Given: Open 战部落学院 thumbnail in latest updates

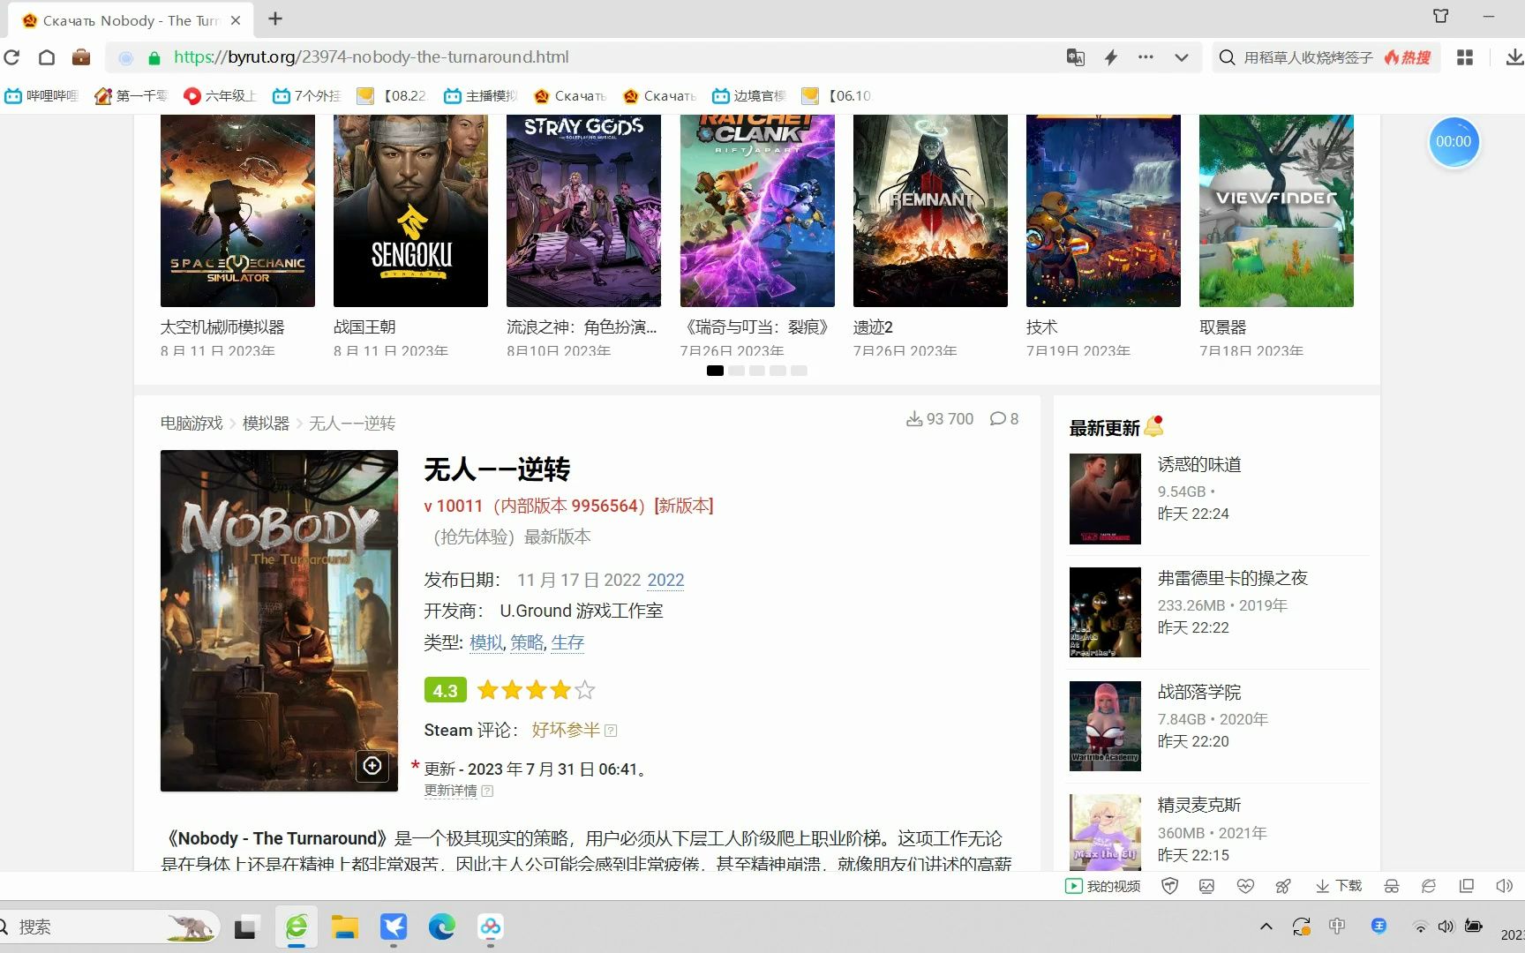Looking at the screenshot, I should pyautogui.click(x=1105, y=726).
